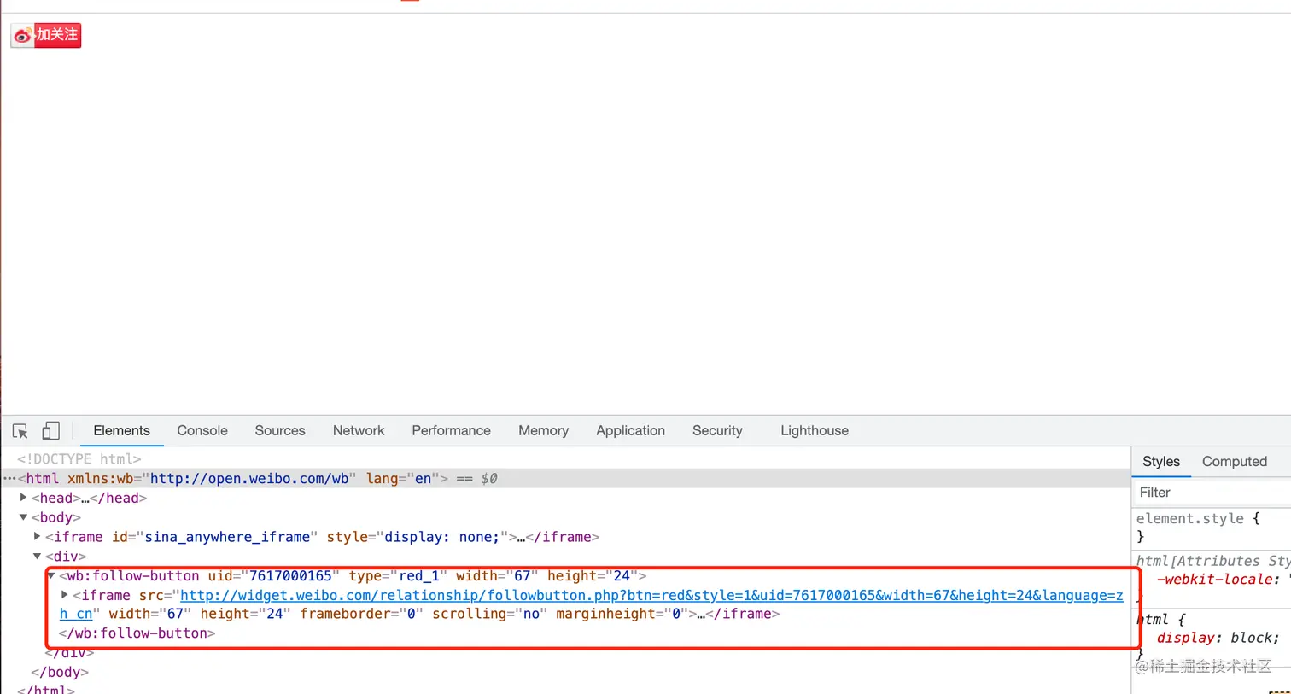Switch to the Network tab

pyautogui.click(x=359, y=431)
